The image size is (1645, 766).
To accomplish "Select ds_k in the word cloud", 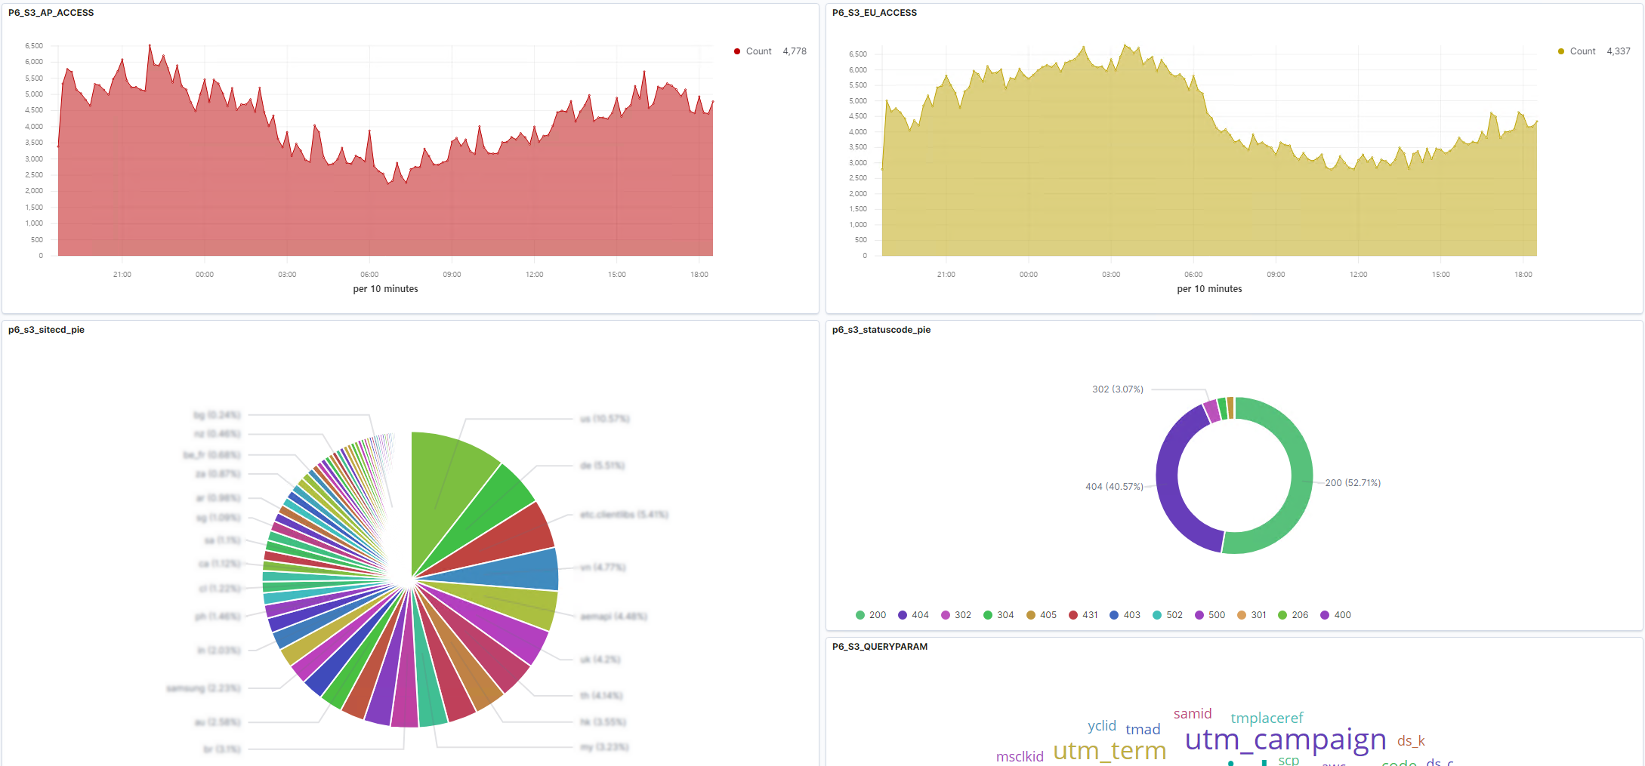I will [x=1411, y=741].
